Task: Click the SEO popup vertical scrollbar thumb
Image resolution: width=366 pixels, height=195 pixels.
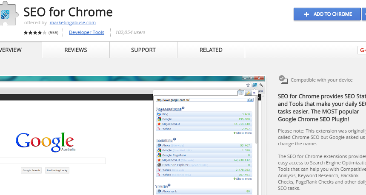Action: click(x=257, y=120)
